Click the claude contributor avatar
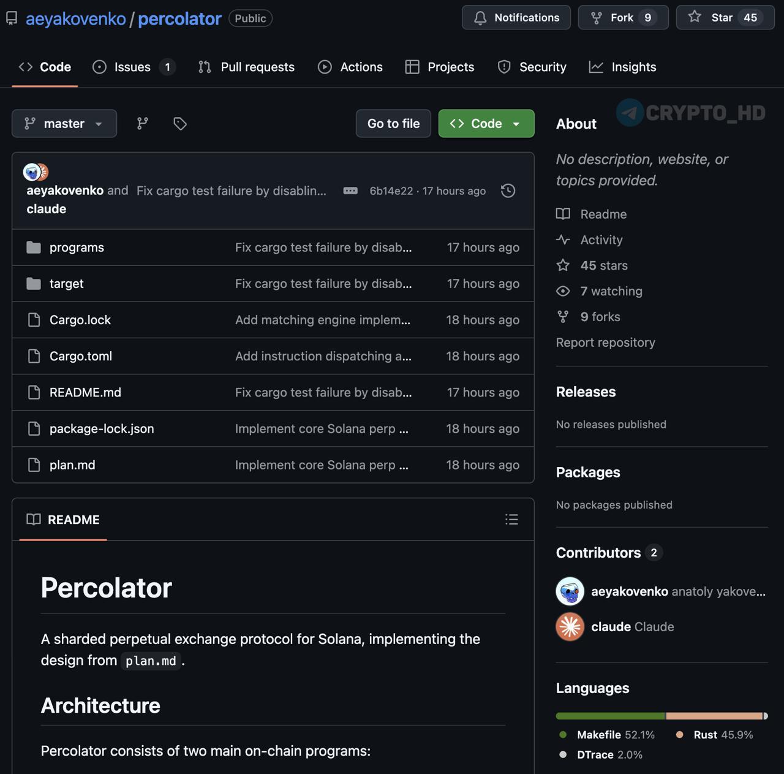The width and height of the screenshot is (784, 774). pos(570,627)
